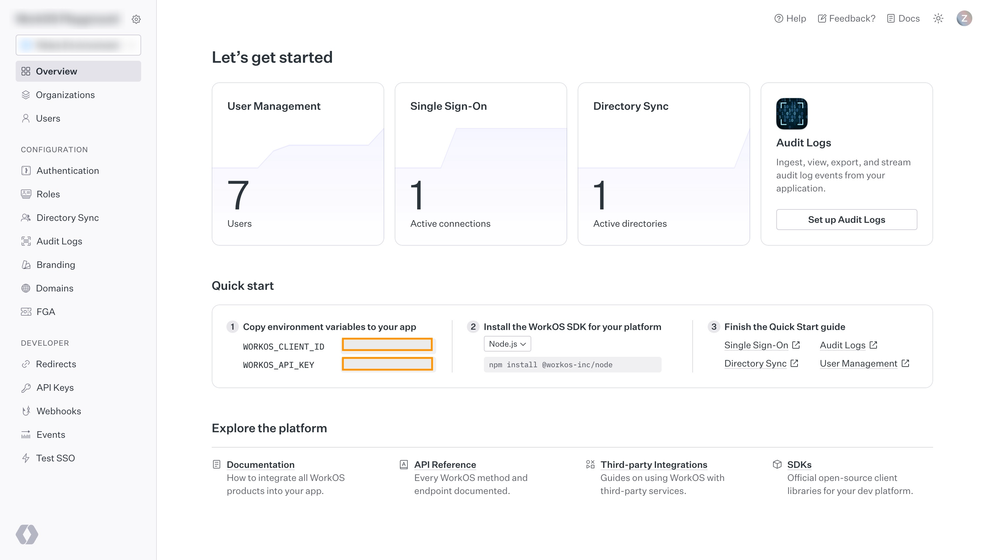Click the WORKOS_CLIENT_ID input field

point(387,345)
